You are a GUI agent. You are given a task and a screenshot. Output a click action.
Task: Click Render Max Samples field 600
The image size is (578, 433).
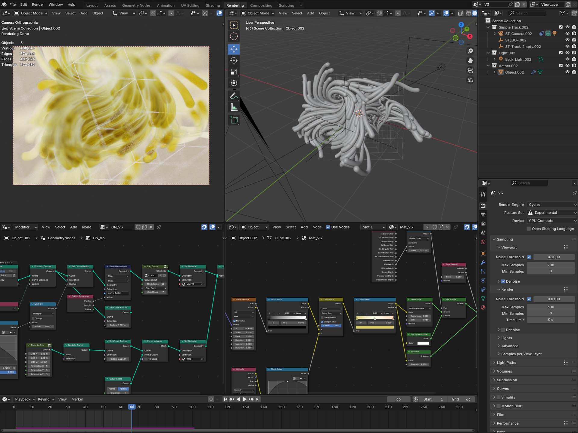pyautogui.click(x=551, y=307)
